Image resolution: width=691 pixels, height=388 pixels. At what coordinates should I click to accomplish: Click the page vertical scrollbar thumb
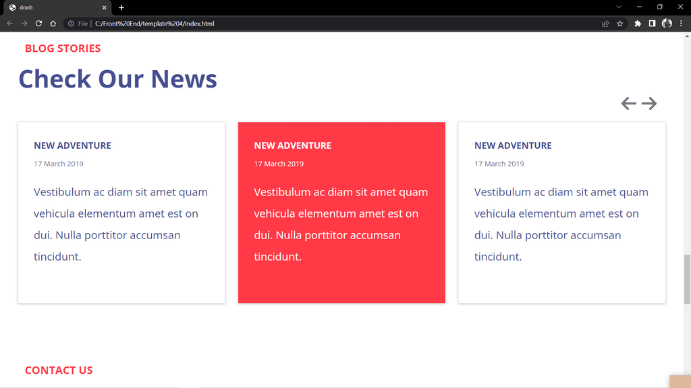point(687,279)
